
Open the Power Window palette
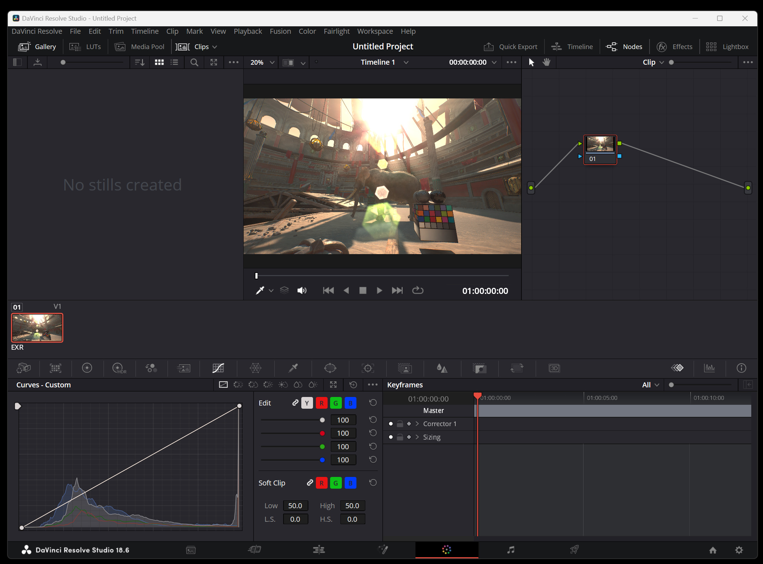point(330,368)
